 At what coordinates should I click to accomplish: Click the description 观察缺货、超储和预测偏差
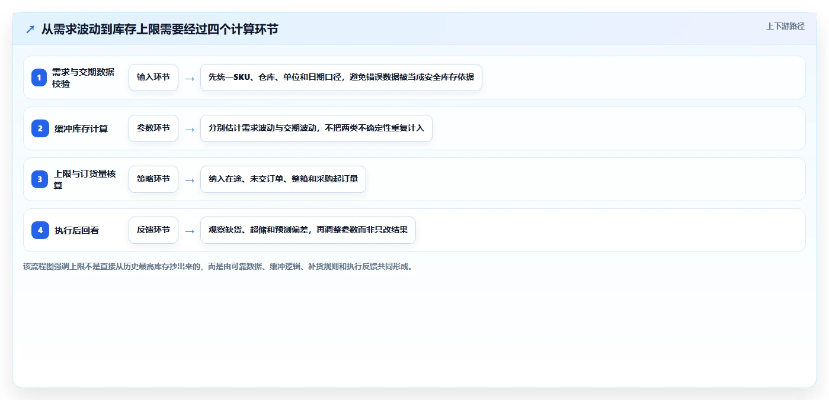[x=308, y=230]
